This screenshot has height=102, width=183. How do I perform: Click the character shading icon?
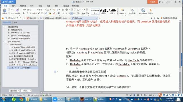point(59,13)
